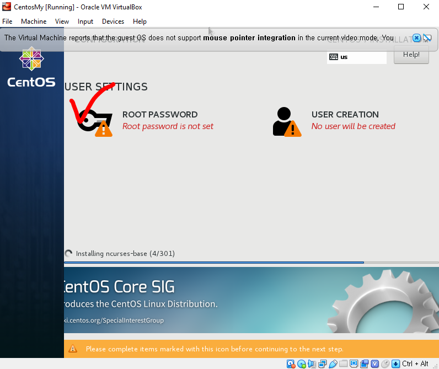The height and width of the screenshot is (369, 439).
Task: Minimize the VirtualBox window
Action: (x=376, y=7)
